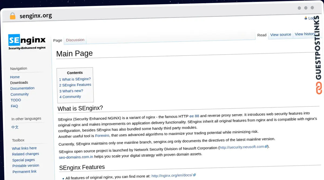Screen dimensions: 324x180
Task: Click the senginx.org address text
Action: click(36, 16)
